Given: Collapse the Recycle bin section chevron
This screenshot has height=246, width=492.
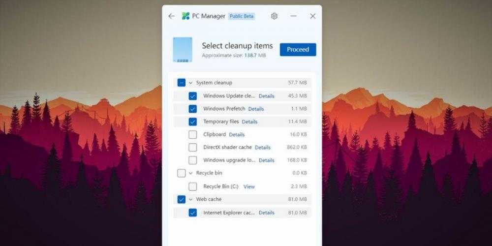Looking at the screenshot, I should tap(190, 173).
